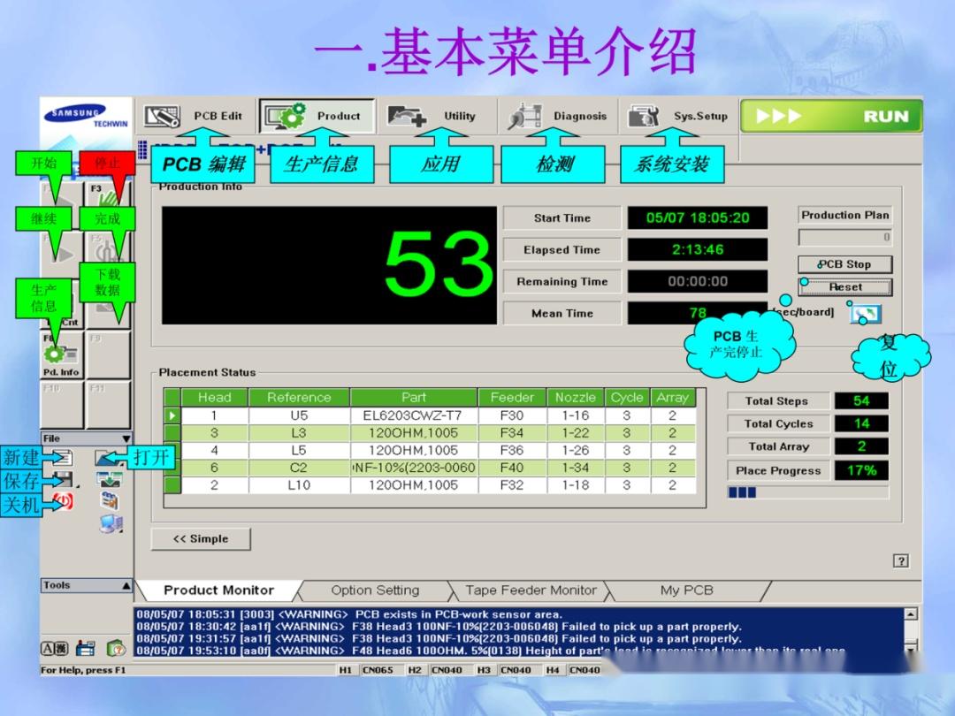Click the Samsung Techwin logo
Viewport: 955px width, 716px height.
point(86,116)
